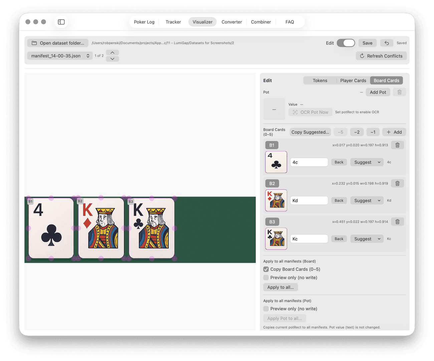Click the 4c card text field
Screen dimensions: 434x361
click(x=309, y=162)
